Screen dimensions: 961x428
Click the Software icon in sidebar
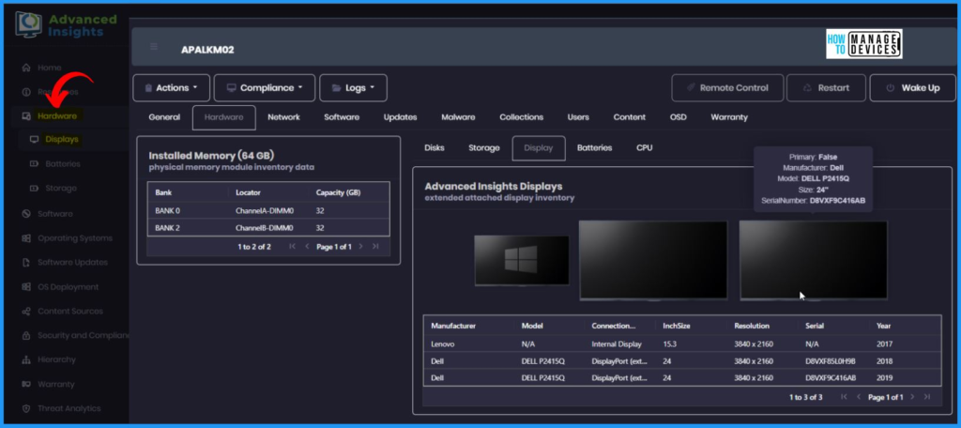click(25, 214)
